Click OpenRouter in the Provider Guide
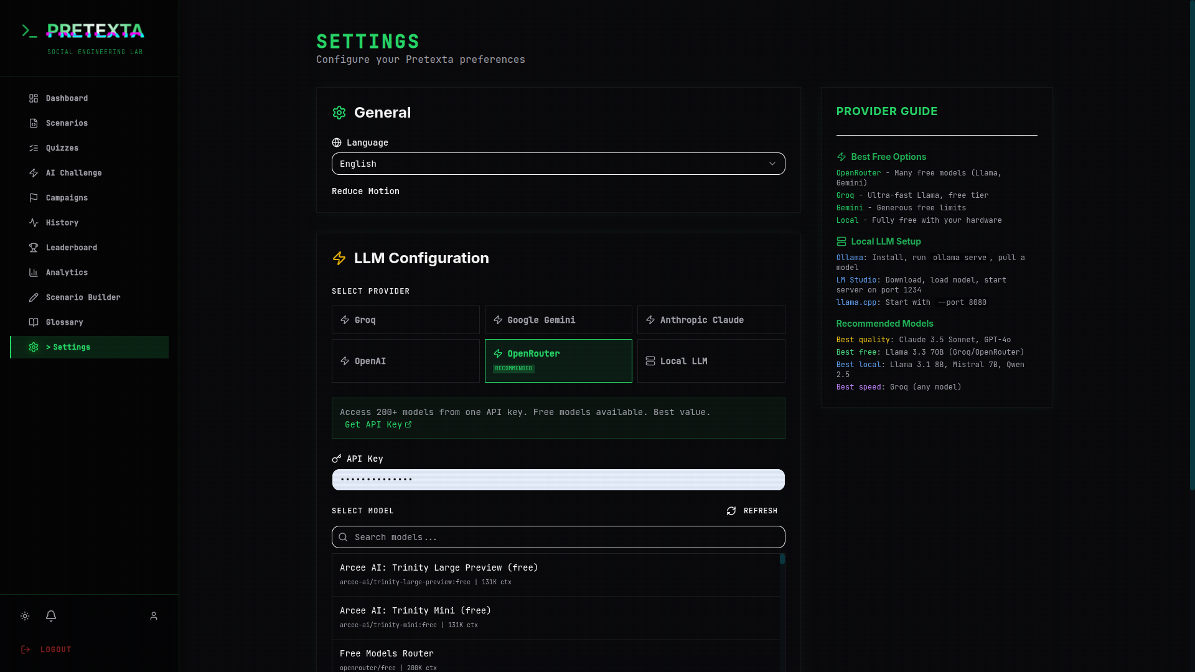Image resolution: width=1195 pixels, height=672 pixels. click(x=858, y=173)
